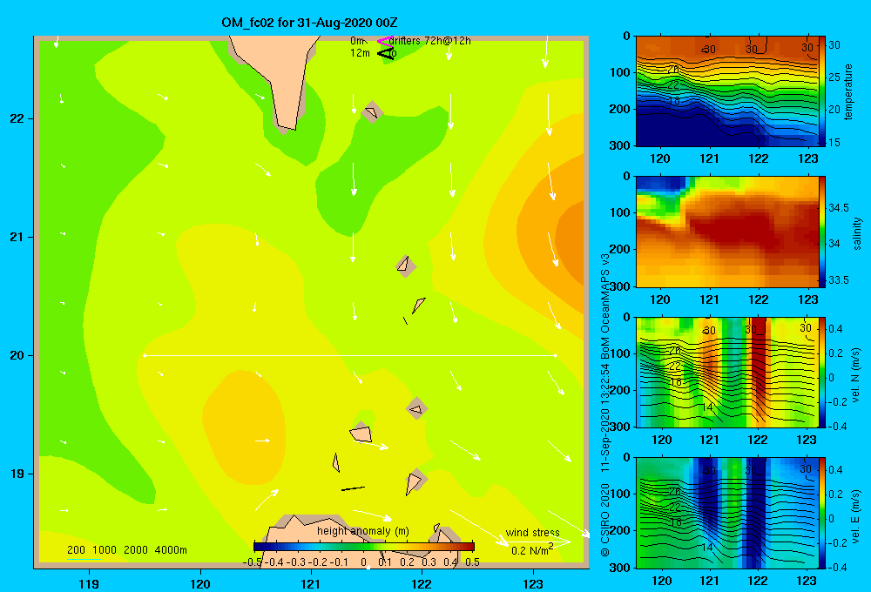Screen dimensions: 871x592
Task: Click the 'height anomaly (m)' label
Action: [362, 531]
